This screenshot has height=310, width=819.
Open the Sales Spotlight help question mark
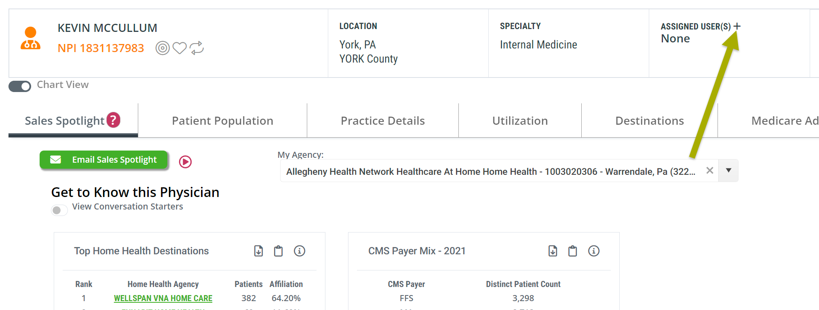tap(114, 119)
